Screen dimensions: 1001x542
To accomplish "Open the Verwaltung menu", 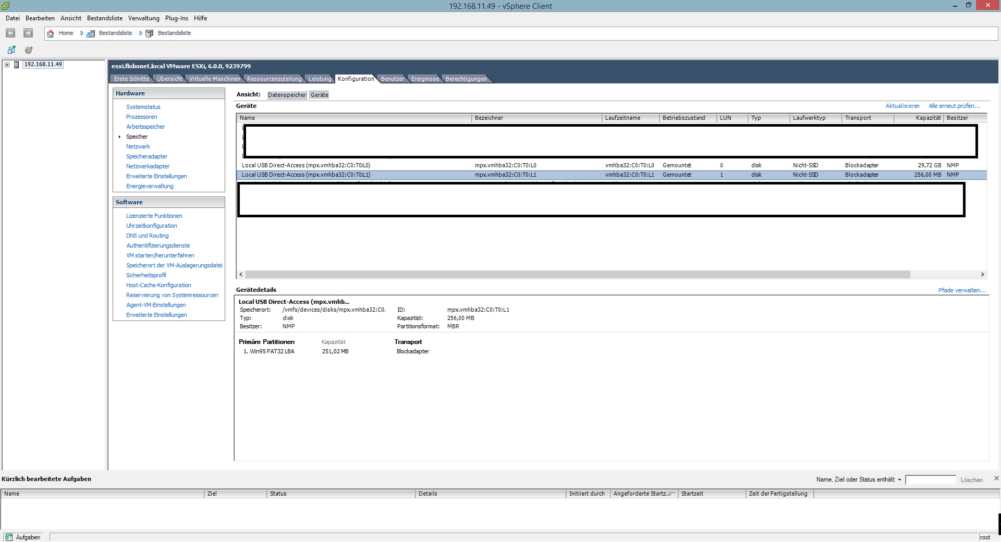I will [x=143, y=18].
